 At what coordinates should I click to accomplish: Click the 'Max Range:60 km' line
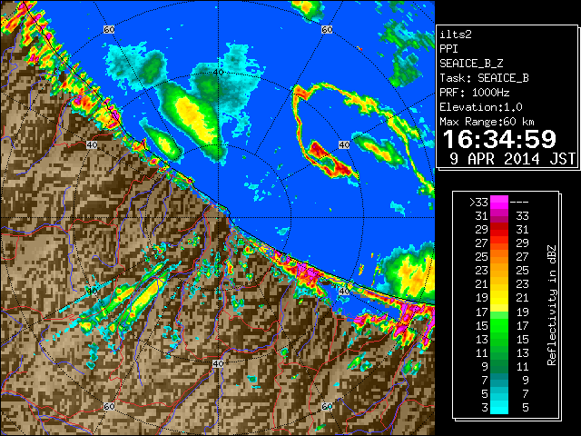[487, 122]
